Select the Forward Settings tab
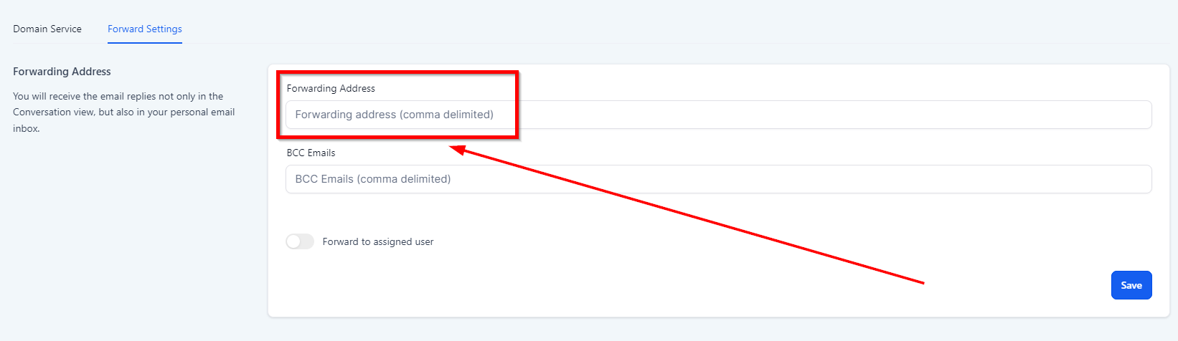 tap(145, 29)
